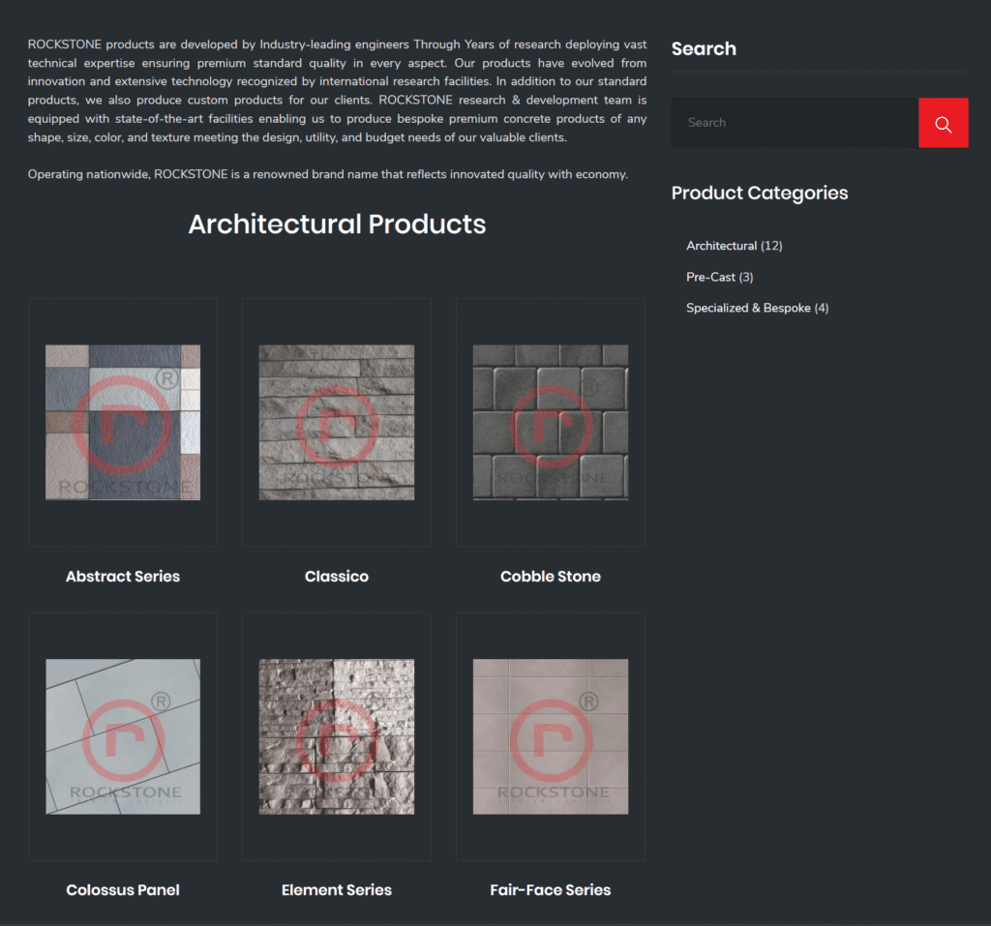Select the Cobble Stone product image

(550, 422)
